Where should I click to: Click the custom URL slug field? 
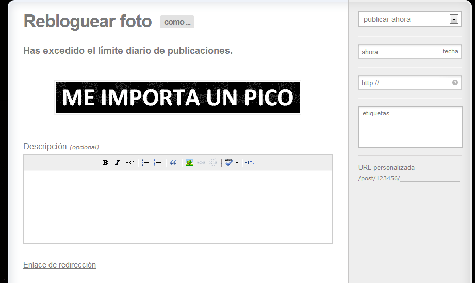(430, 178)
